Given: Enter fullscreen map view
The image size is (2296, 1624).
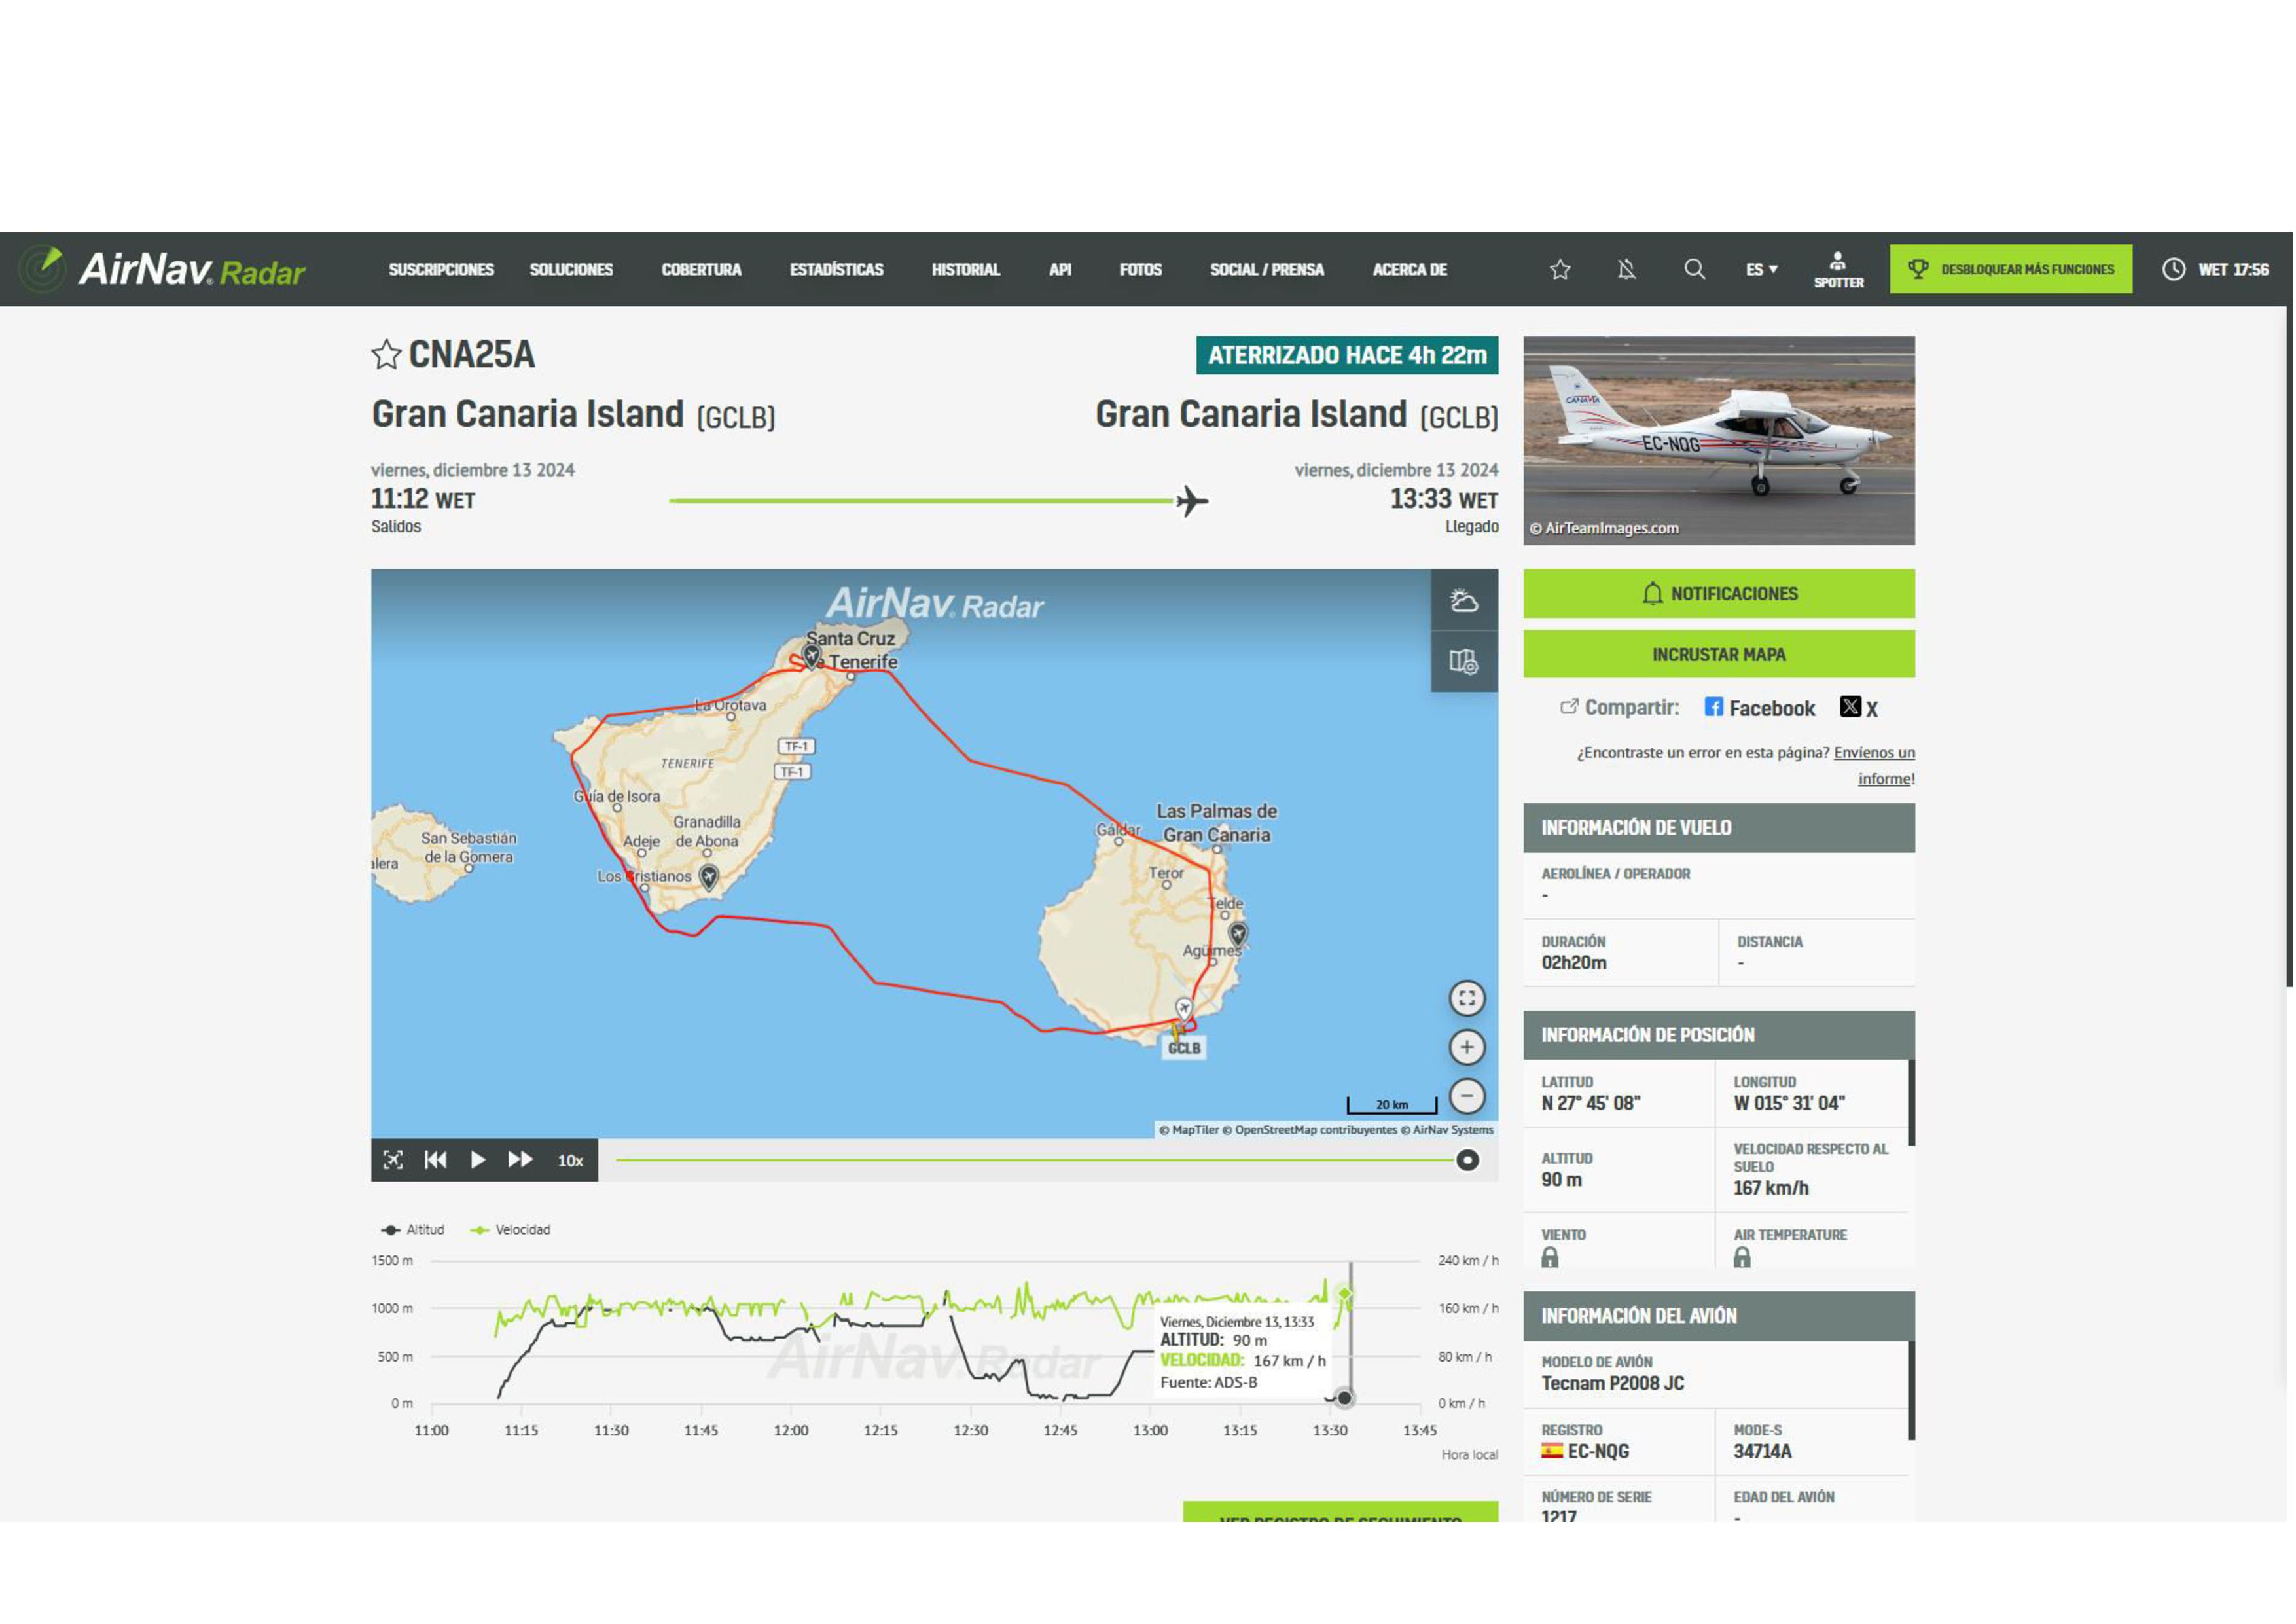Looking at the screenshot, I should click(1467, 998).
